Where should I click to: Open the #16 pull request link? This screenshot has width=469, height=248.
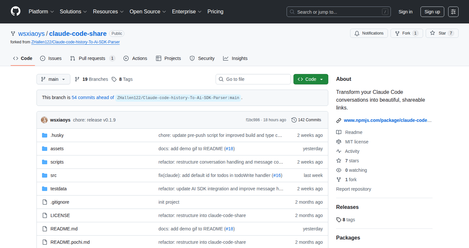277,175
